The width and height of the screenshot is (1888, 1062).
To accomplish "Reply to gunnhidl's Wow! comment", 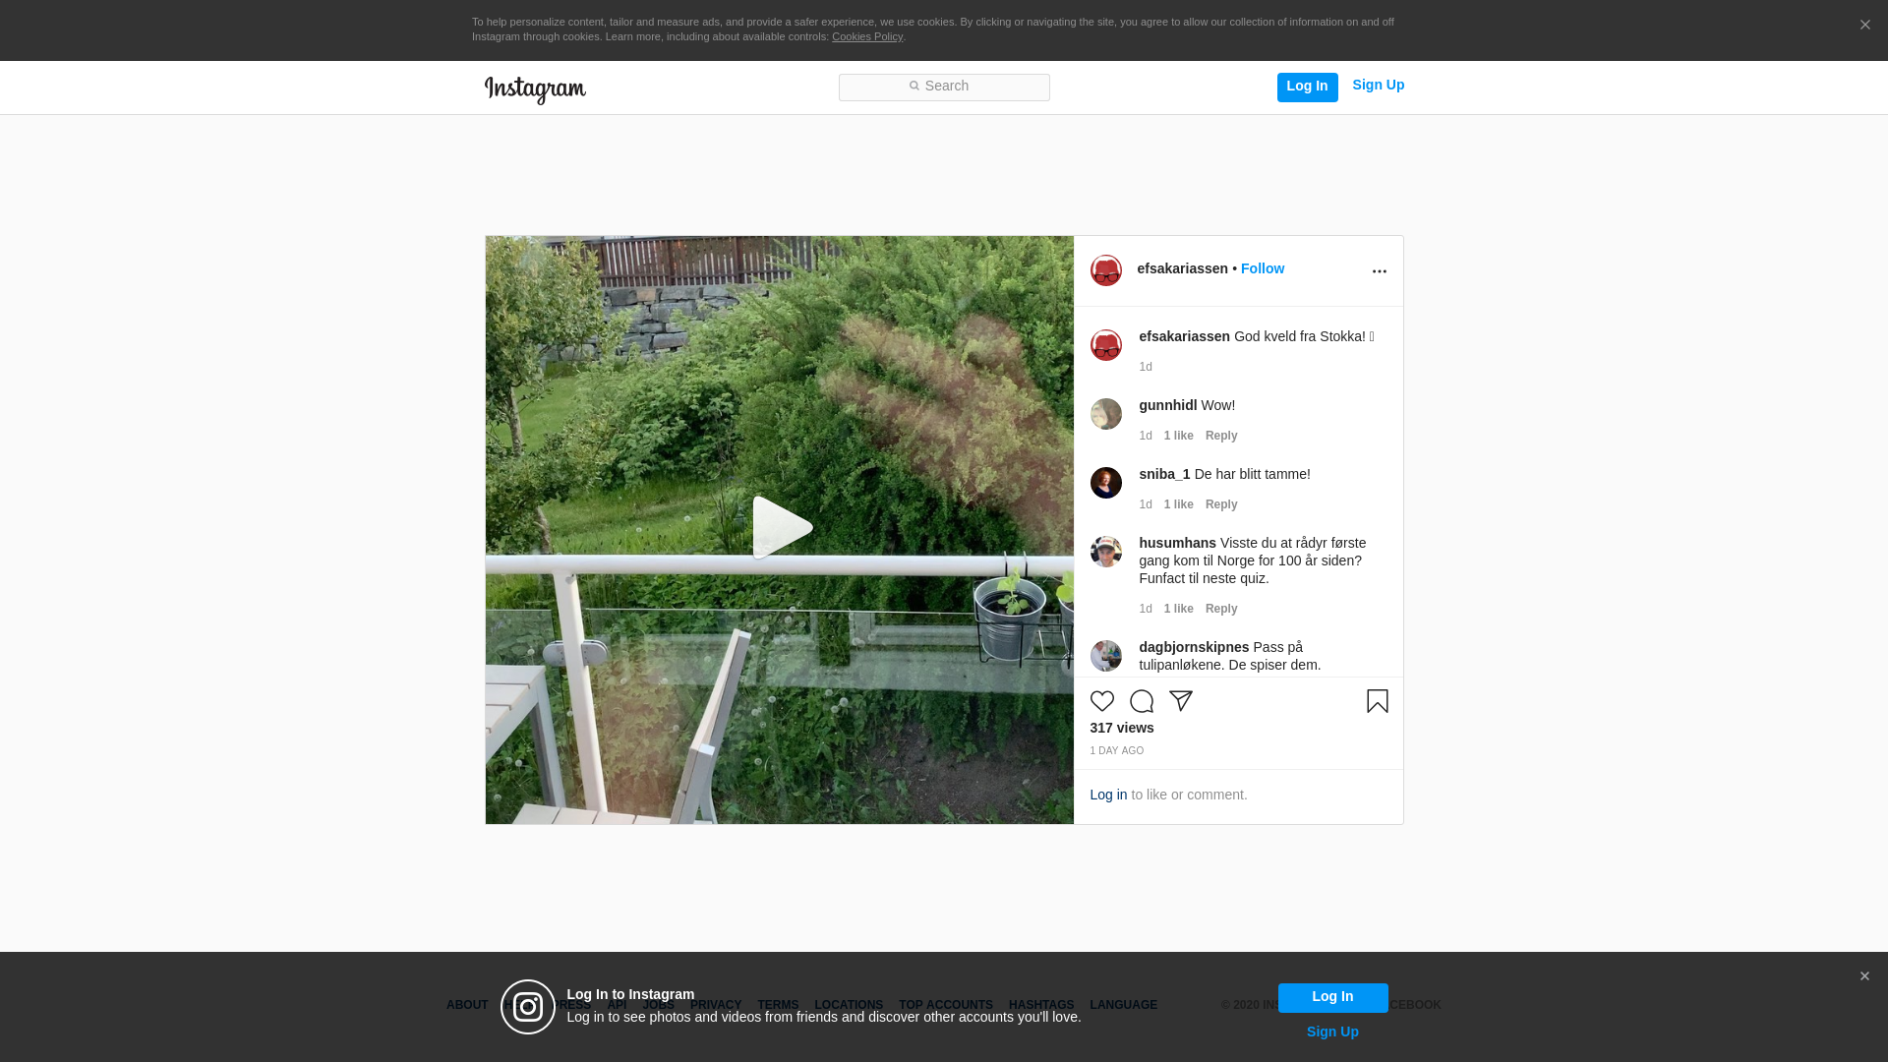I will (x=1221, y=436).
